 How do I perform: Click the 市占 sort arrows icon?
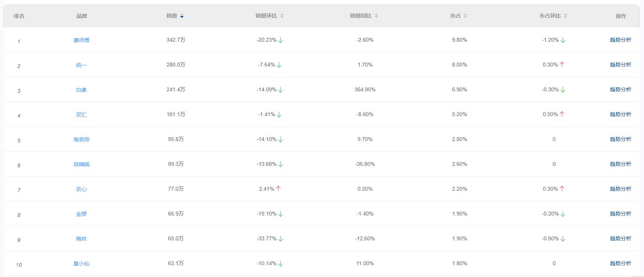click(x=466, y=16)
